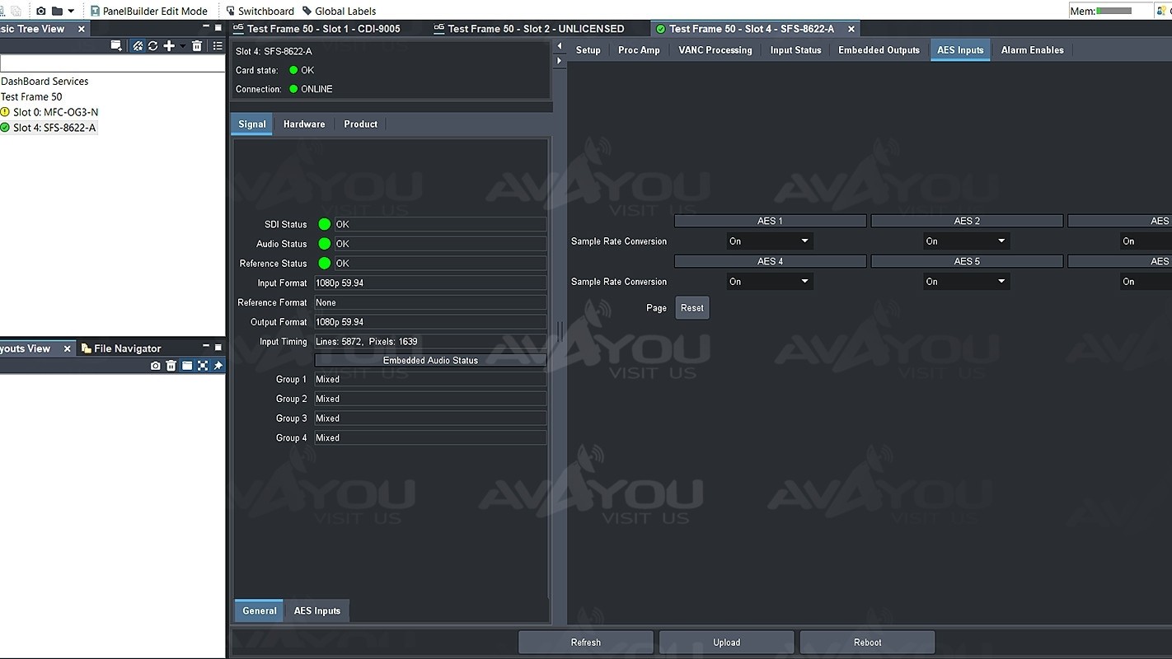Click the Group 1 Mixed value
Viewport: 1172px width, 659px height.
pyautogui.click(x=430, y=380)
